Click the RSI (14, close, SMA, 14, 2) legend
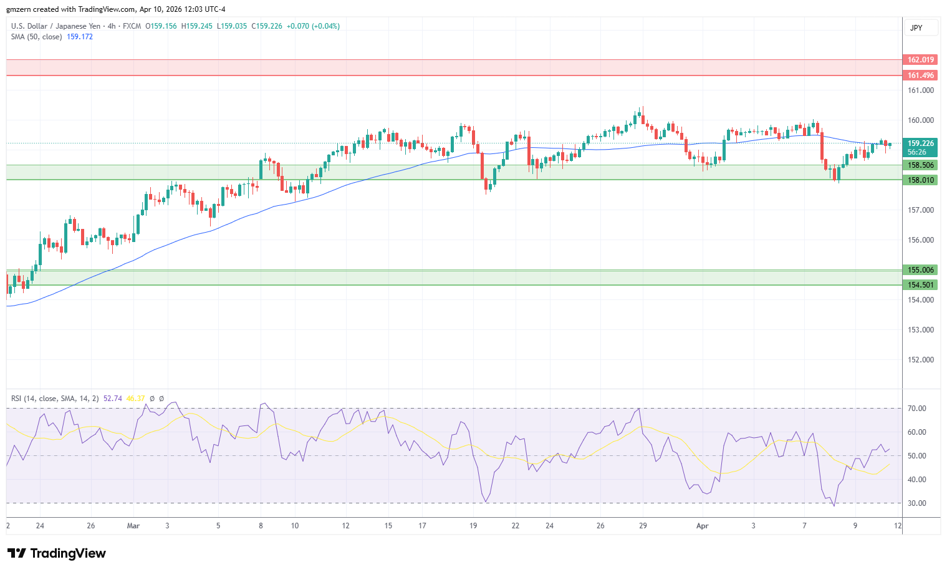947x572 pixels. tap(55, 399)
